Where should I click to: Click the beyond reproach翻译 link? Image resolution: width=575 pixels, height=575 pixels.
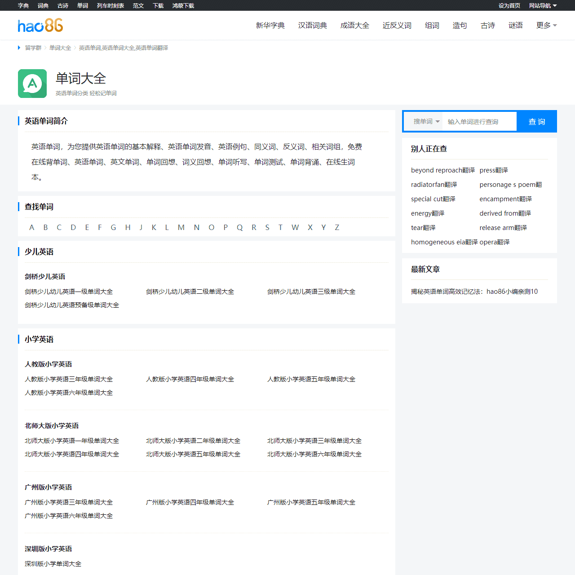click(x=442, y=170)
